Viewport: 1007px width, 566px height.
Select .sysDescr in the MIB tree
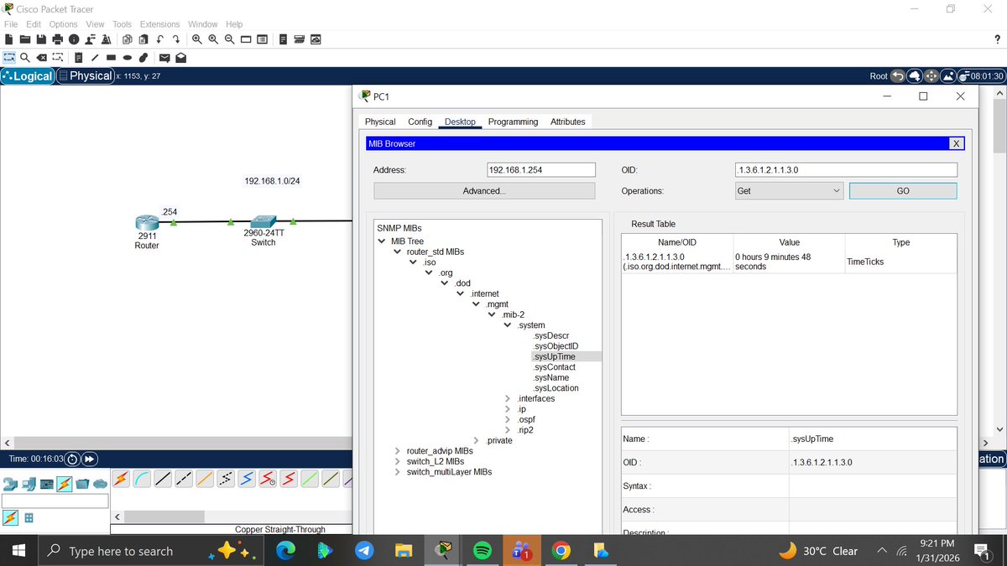click(551, 335)
